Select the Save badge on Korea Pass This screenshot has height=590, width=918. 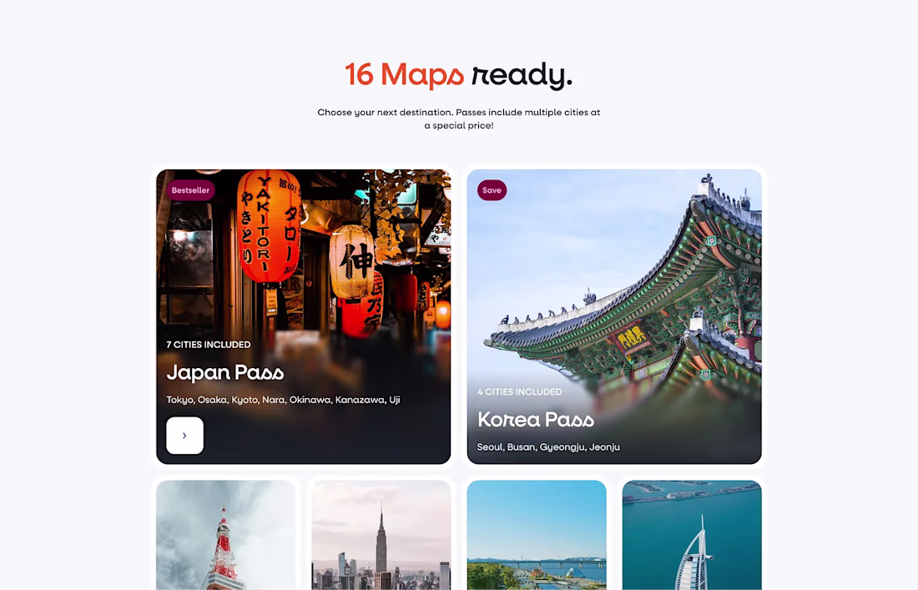pyautogui.click(x=492, y=190)
